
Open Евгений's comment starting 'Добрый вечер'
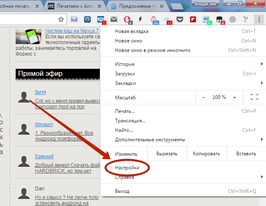[x=67, y=168]
